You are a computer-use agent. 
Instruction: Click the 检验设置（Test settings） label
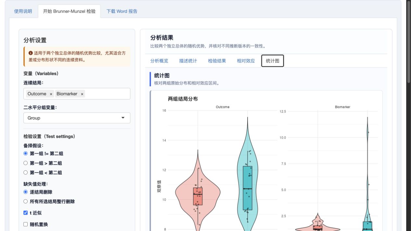[49, 136]
